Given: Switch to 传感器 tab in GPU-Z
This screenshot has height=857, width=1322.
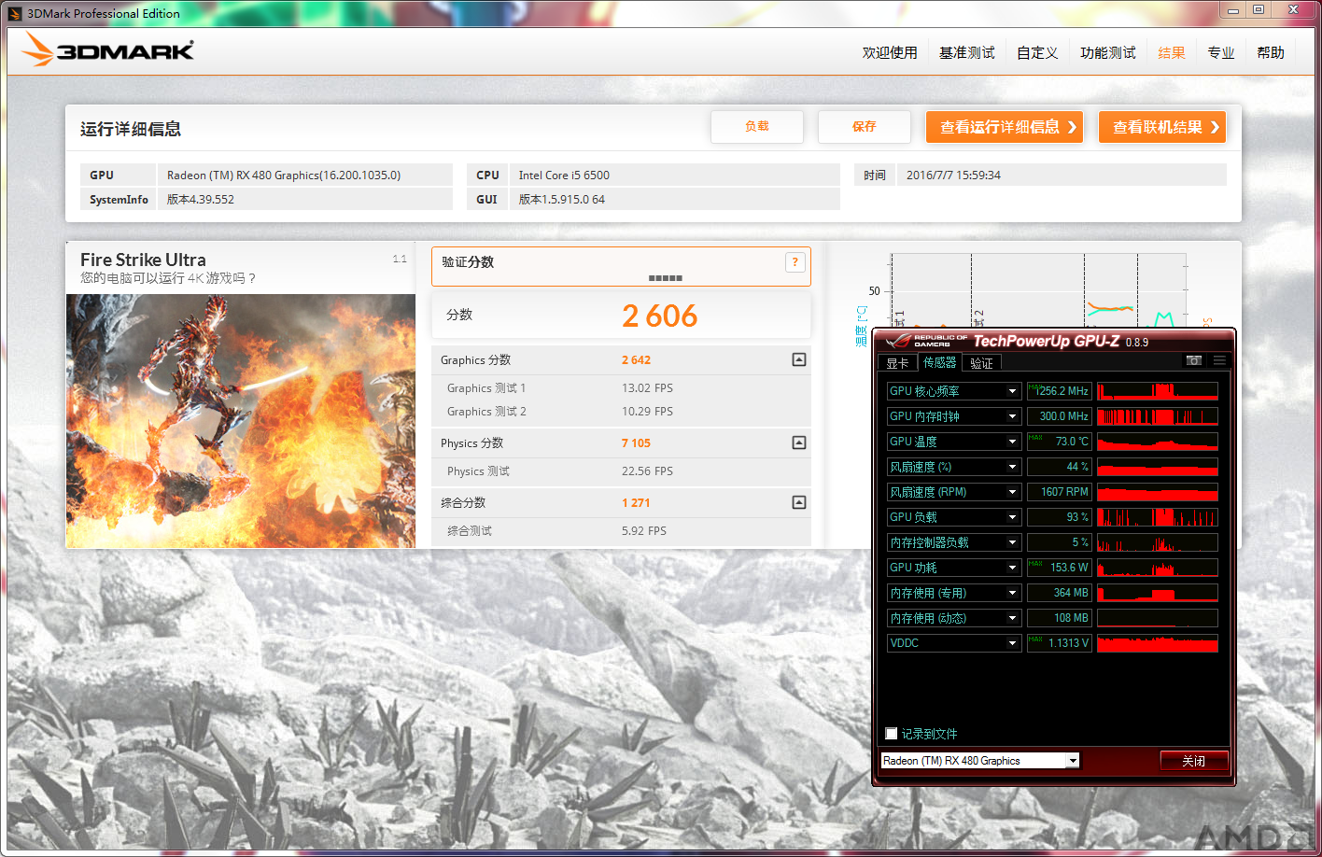Looking at the screenshot, I should tap(939, 362).
